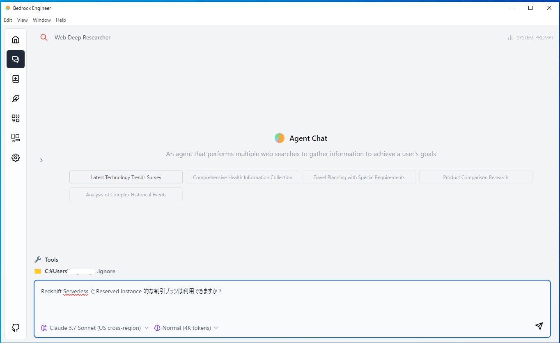This screenshot has height=343, width=560.
Task: Open the Normal (4K tokens) dropdown
Action: coord(186,328)
